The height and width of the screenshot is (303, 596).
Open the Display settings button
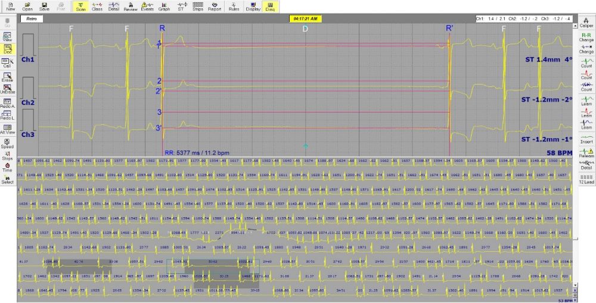pos(253,7)
